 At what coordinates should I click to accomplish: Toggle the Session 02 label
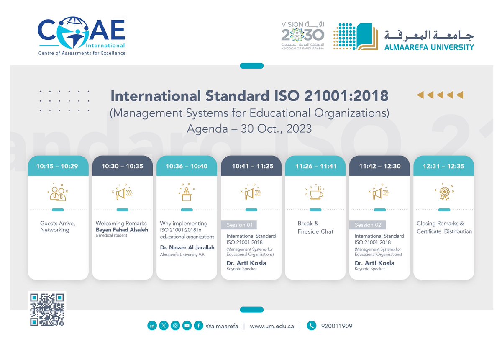(367, 225)
